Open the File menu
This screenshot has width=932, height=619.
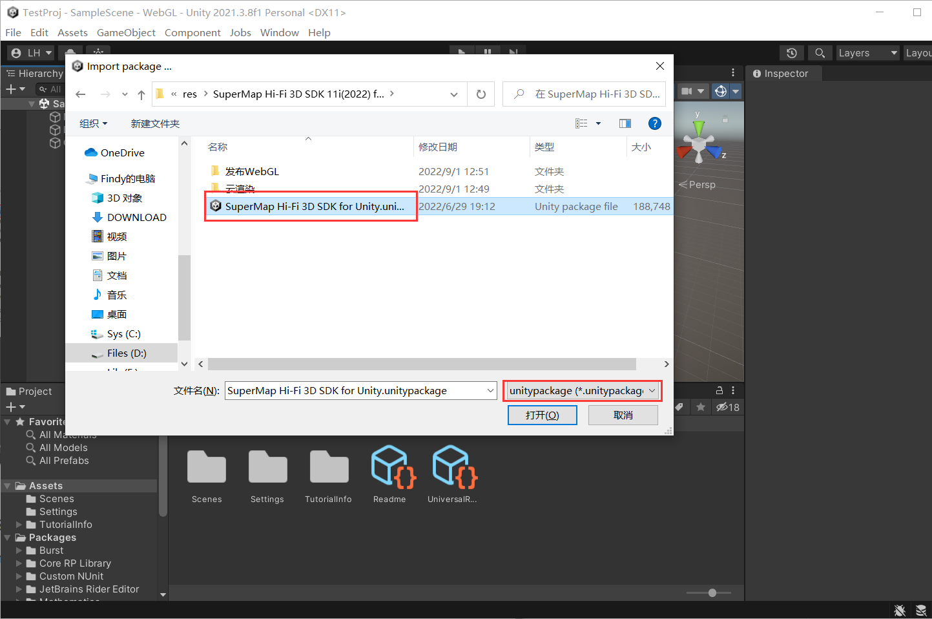tap(13, 32)
